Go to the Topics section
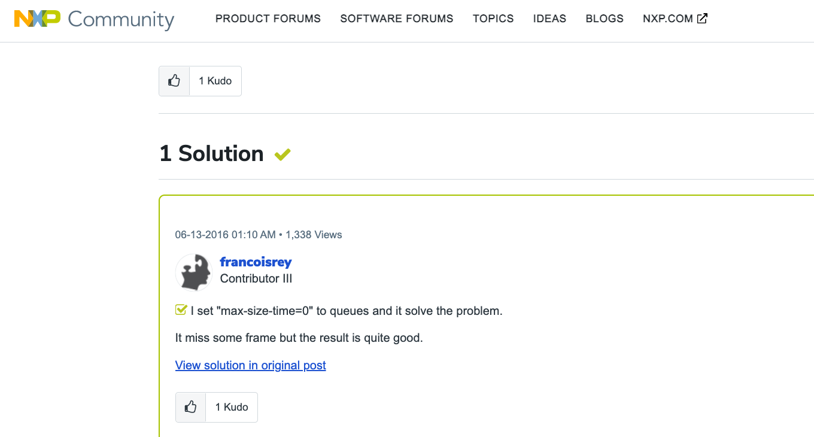Screen dimensions: 814x437 click(x=493, y=19)
